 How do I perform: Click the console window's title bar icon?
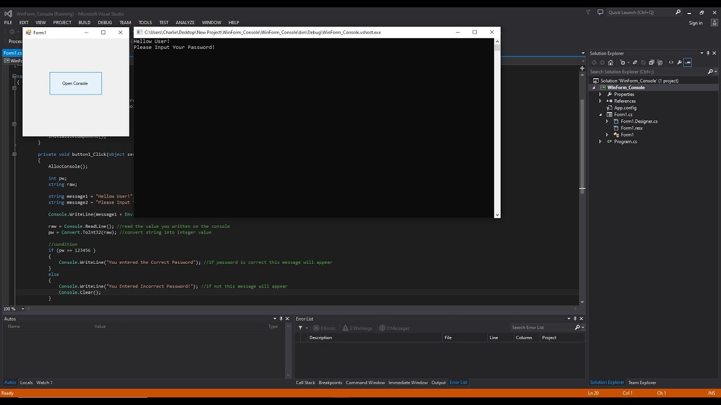(x=140, y=33)
